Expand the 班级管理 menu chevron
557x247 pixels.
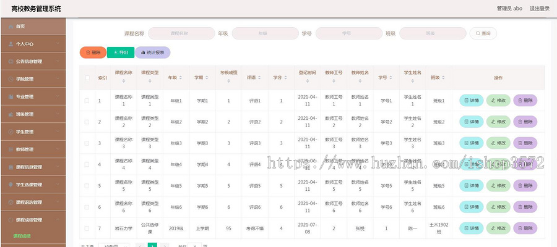pos(58,114)
